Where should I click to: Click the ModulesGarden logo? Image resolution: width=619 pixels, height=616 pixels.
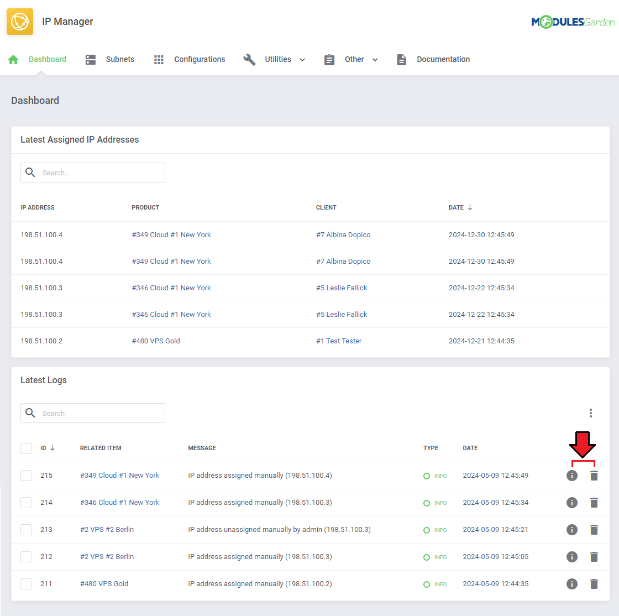pos(573,22)
